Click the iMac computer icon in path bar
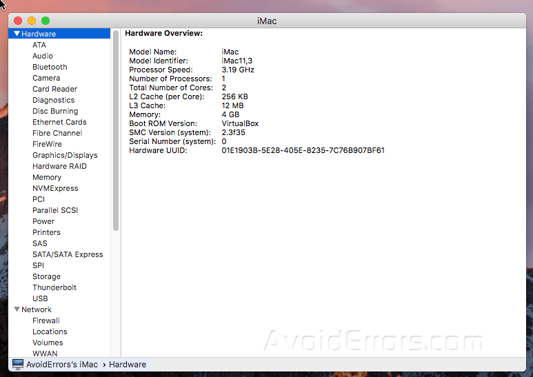 coord(18,364)
